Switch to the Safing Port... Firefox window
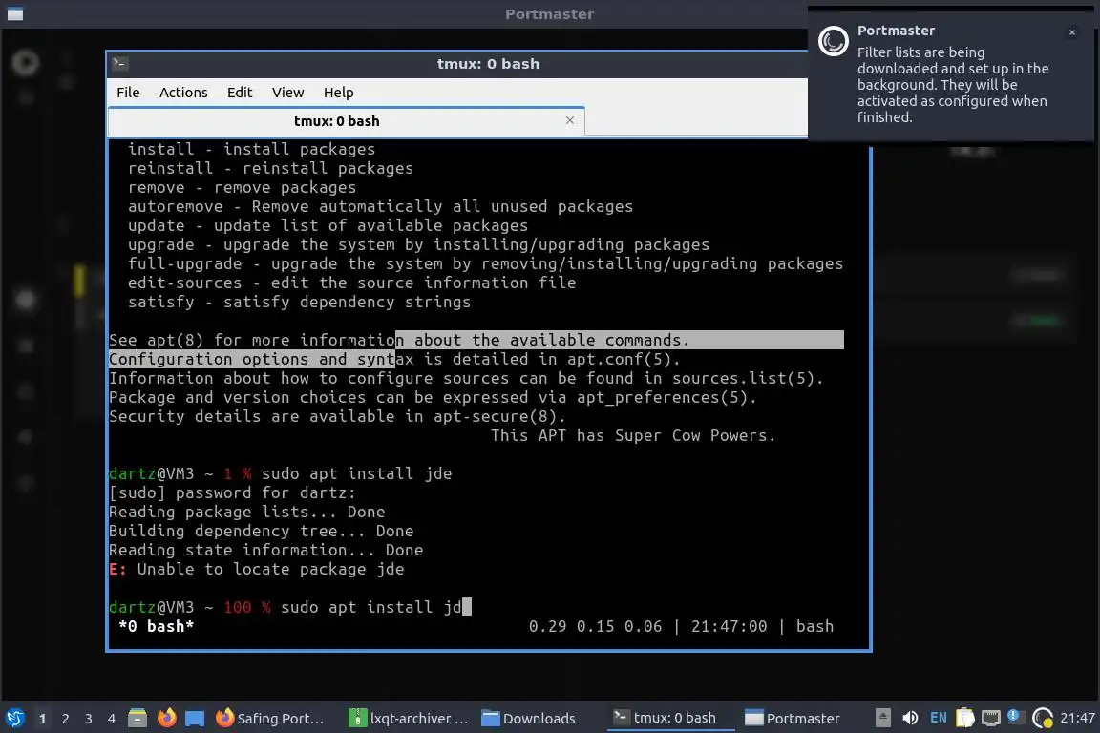Viewport: 1100px width, 733px height. click(x=270, y=718)
